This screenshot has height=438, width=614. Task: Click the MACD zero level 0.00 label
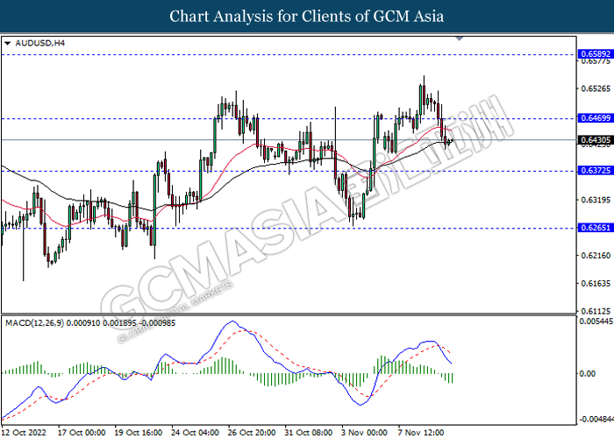(587, 374)
